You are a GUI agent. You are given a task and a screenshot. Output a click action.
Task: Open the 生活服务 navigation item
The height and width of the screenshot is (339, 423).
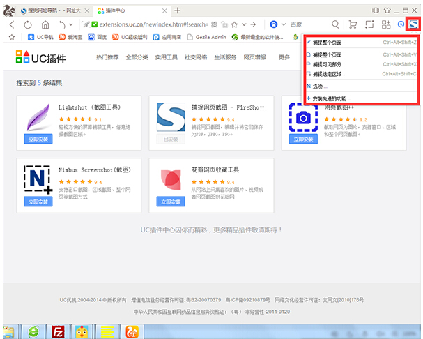[x=225, y=57]
